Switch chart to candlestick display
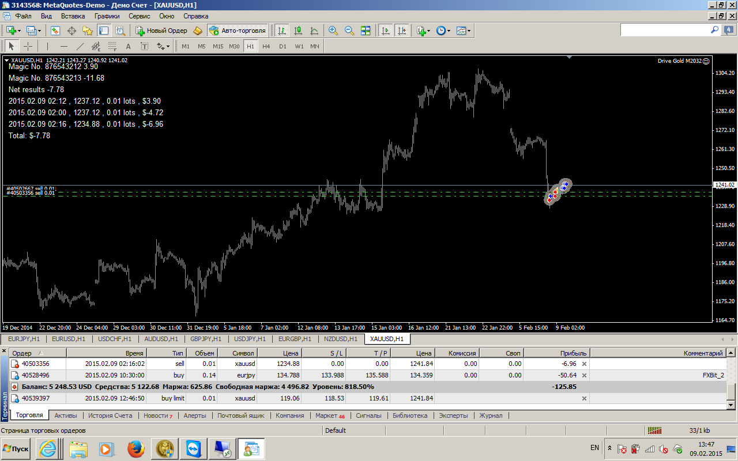The width and height of the screenshot is (738, 461). [x=298, y=31]
